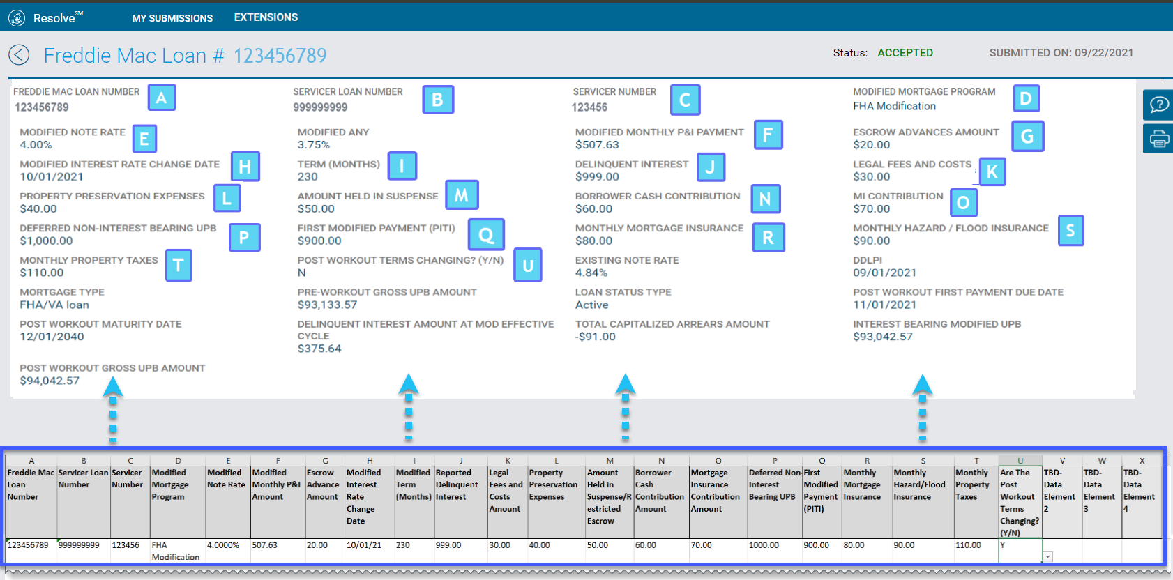The height and width of the screenshot is (580, 1173).
Task: Click the amount held in suspense $50.00
Action: pos(316,209)
